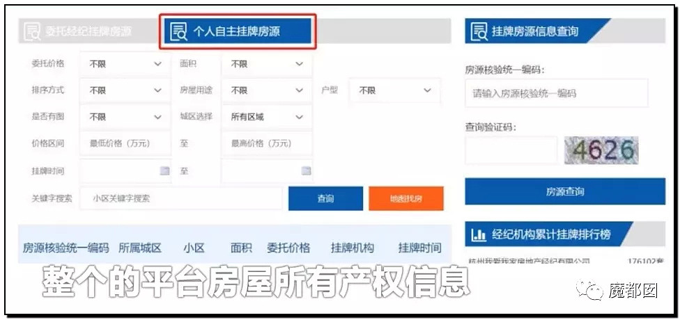This screenshot has height=320, width=680.
Task: Choose a district in 城区选择 dropdown
Action: point(266,117)
